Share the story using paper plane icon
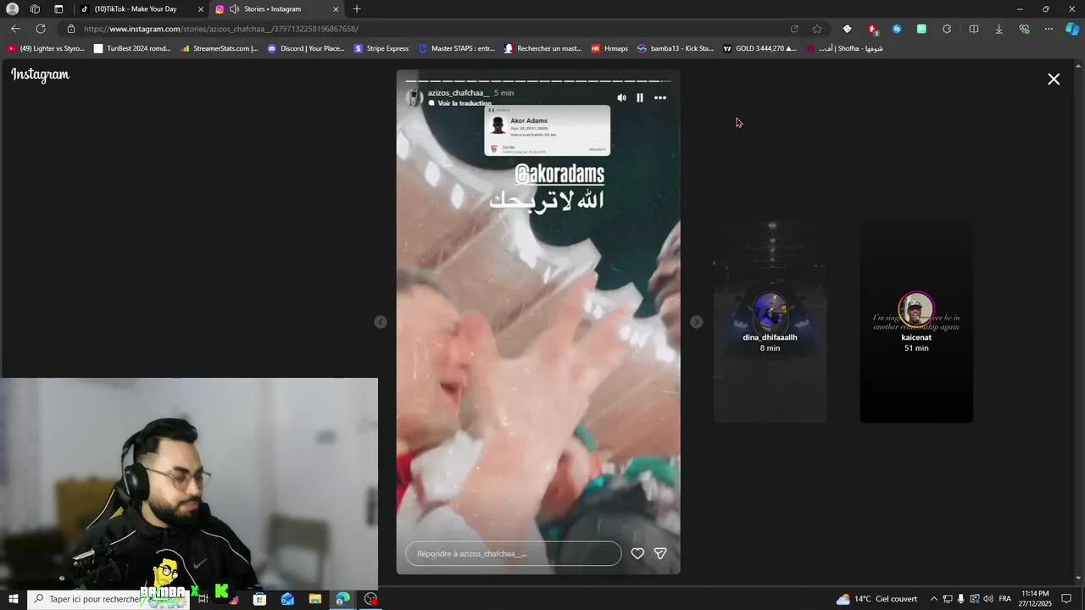 click(660, 553)
